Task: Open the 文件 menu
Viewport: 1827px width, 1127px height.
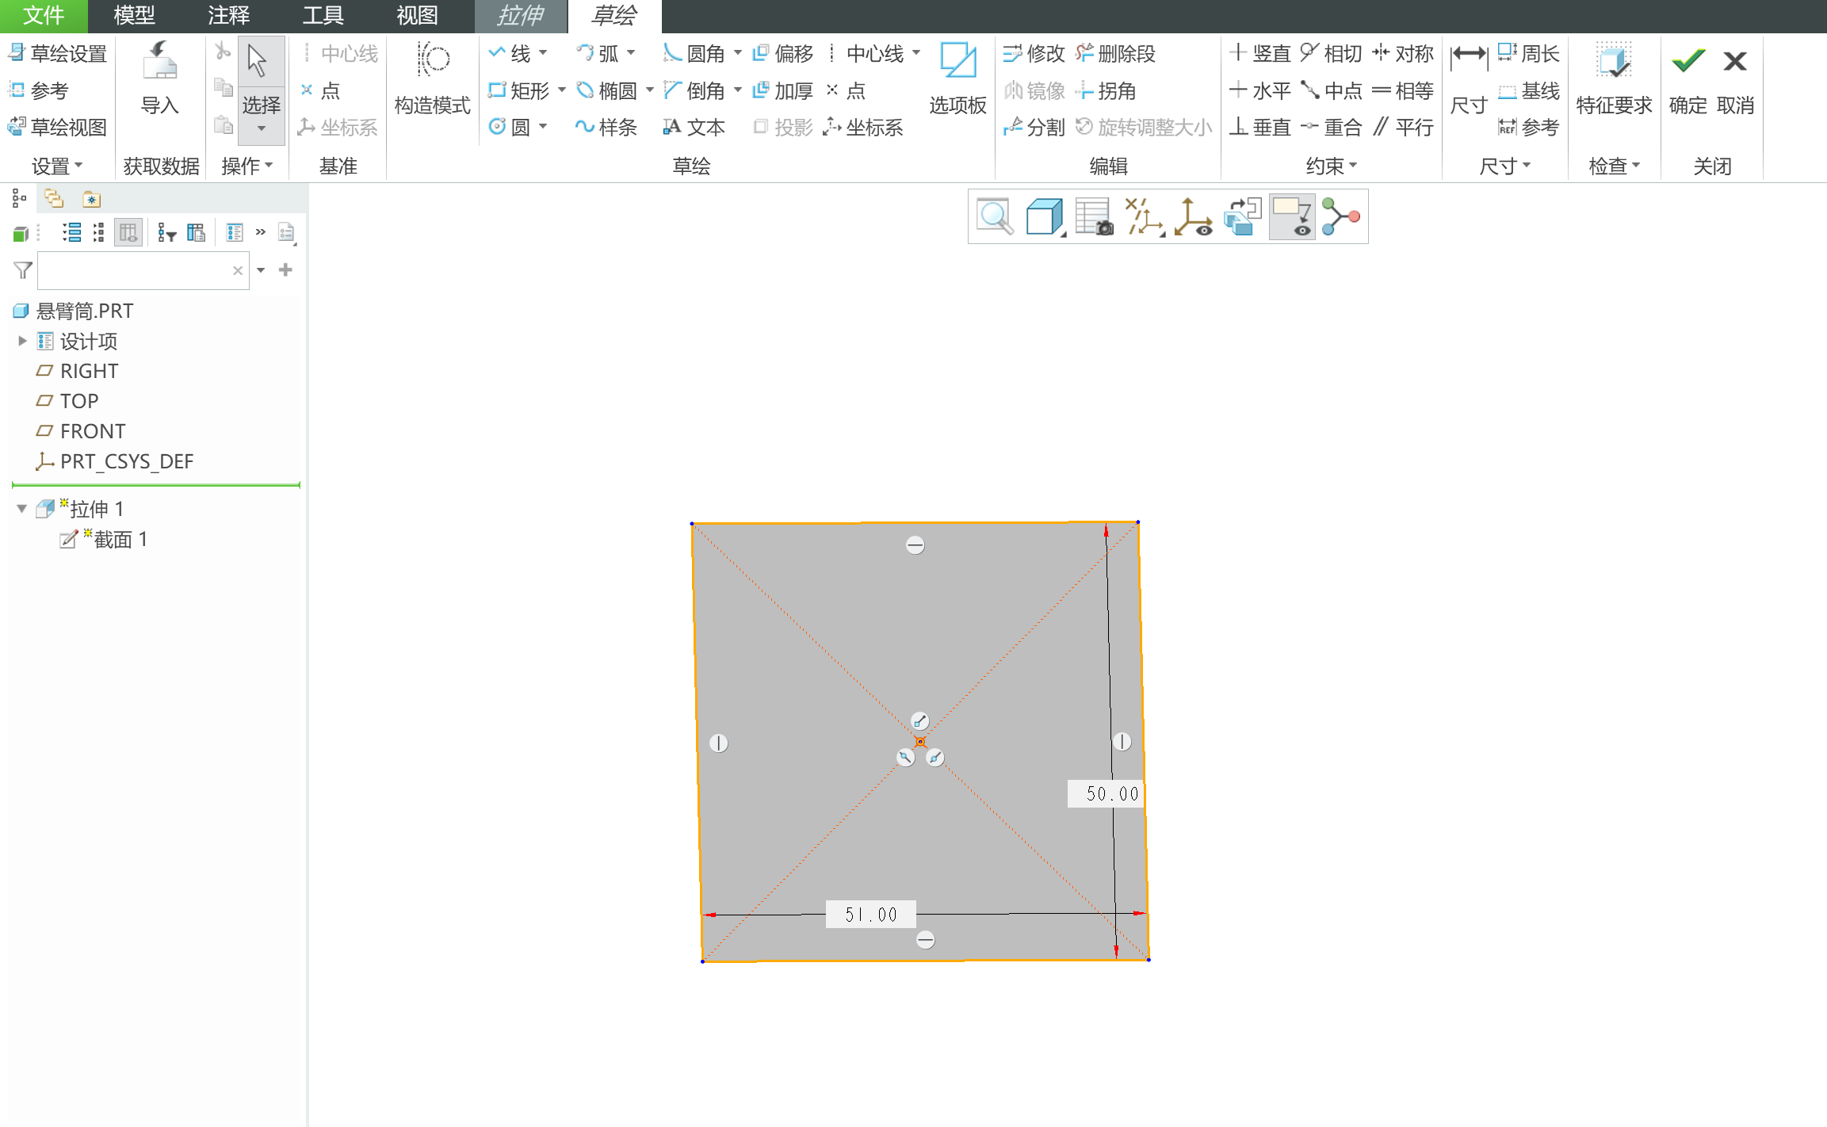Action: [44, 15]
